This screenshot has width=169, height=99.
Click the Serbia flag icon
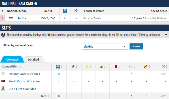[11, 18]
